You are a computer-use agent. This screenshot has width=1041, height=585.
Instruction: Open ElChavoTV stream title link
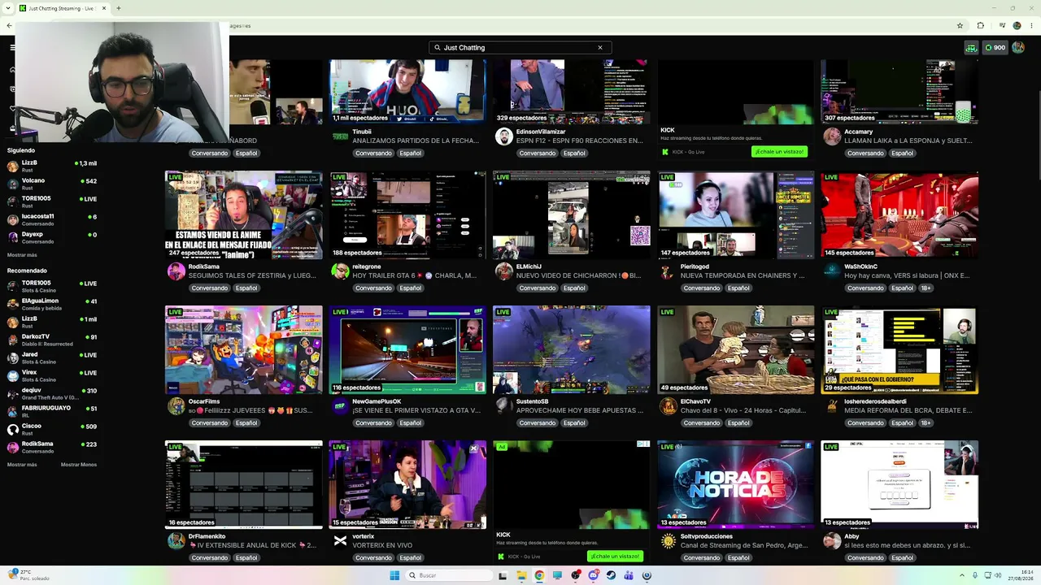pos(743,410)
